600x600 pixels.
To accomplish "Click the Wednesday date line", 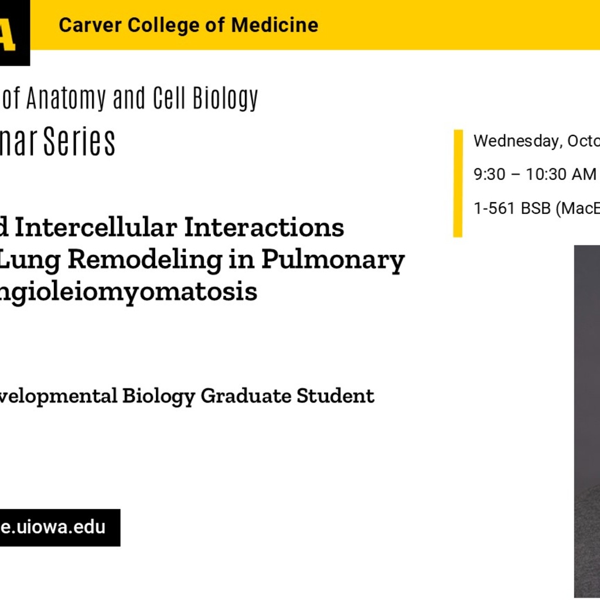I will (x=536, y=141).
